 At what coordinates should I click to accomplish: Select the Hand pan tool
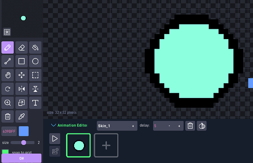8,75
